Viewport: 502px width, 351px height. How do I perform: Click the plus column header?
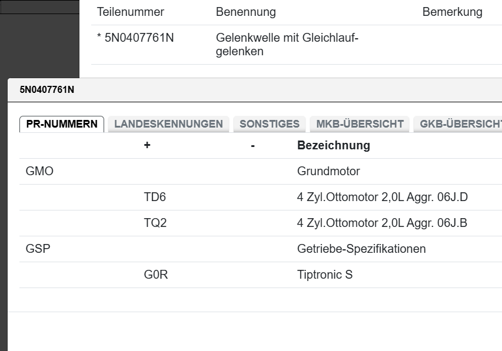[x=147, y=145]
